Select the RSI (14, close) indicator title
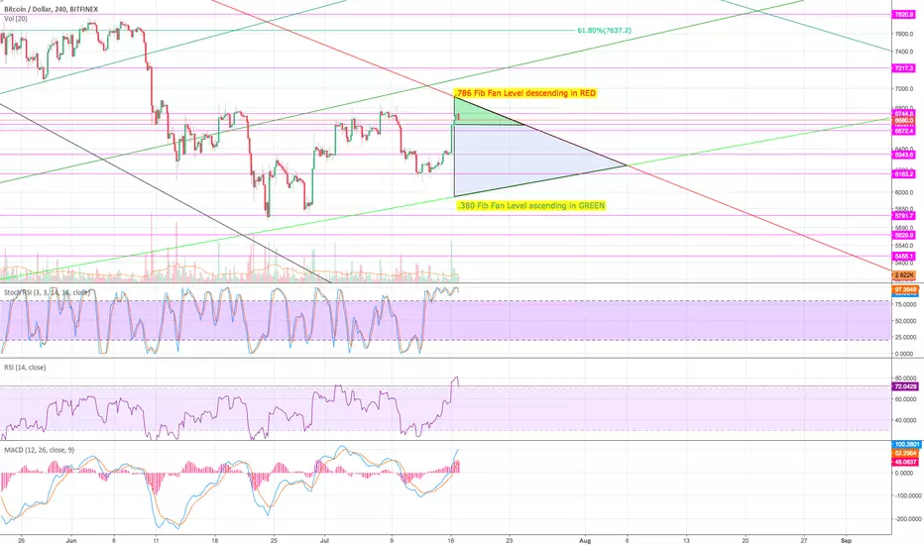924x545 pixels. pyautogui.click(x=25, y=367)
